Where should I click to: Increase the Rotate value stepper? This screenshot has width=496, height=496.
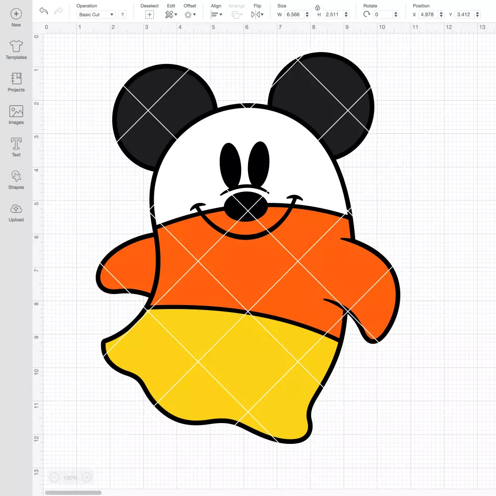(x=396, y=13)
